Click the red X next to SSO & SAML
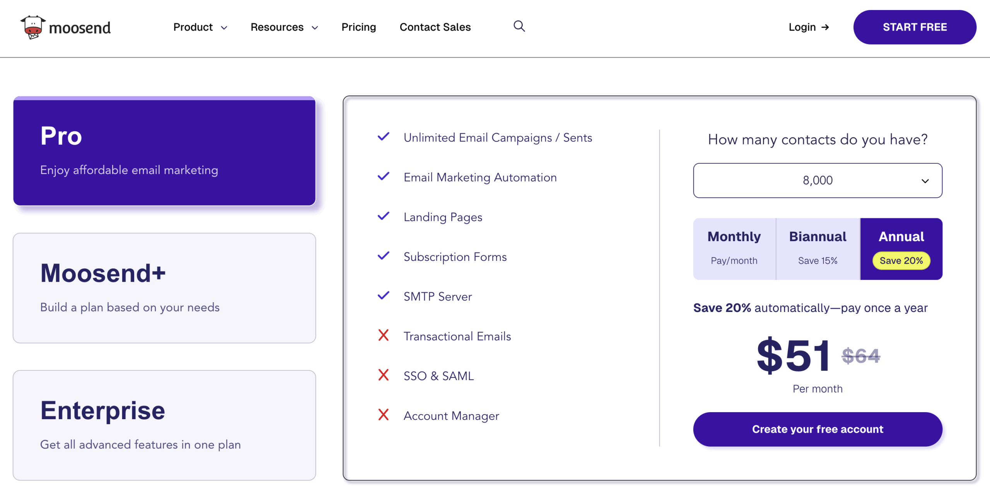The width and height of the screenshot is (990, 495). click(383, 375)
